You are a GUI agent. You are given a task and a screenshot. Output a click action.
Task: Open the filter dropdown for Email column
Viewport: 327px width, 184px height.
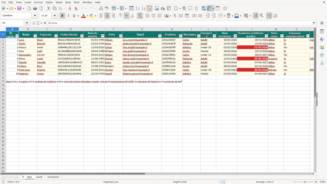[x=159, y=36]
